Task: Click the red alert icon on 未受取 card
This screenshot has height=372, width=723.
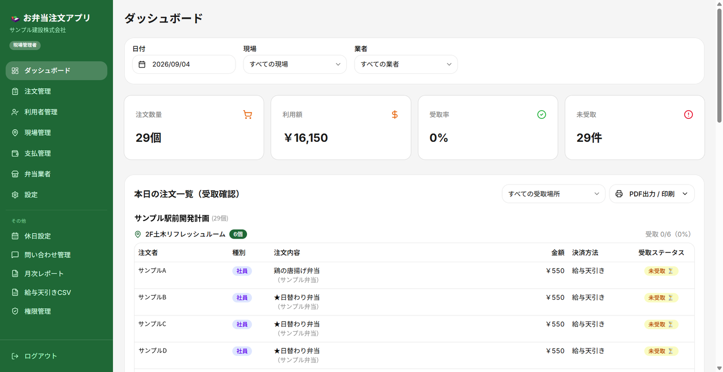Action: click(x=688, y=115)
